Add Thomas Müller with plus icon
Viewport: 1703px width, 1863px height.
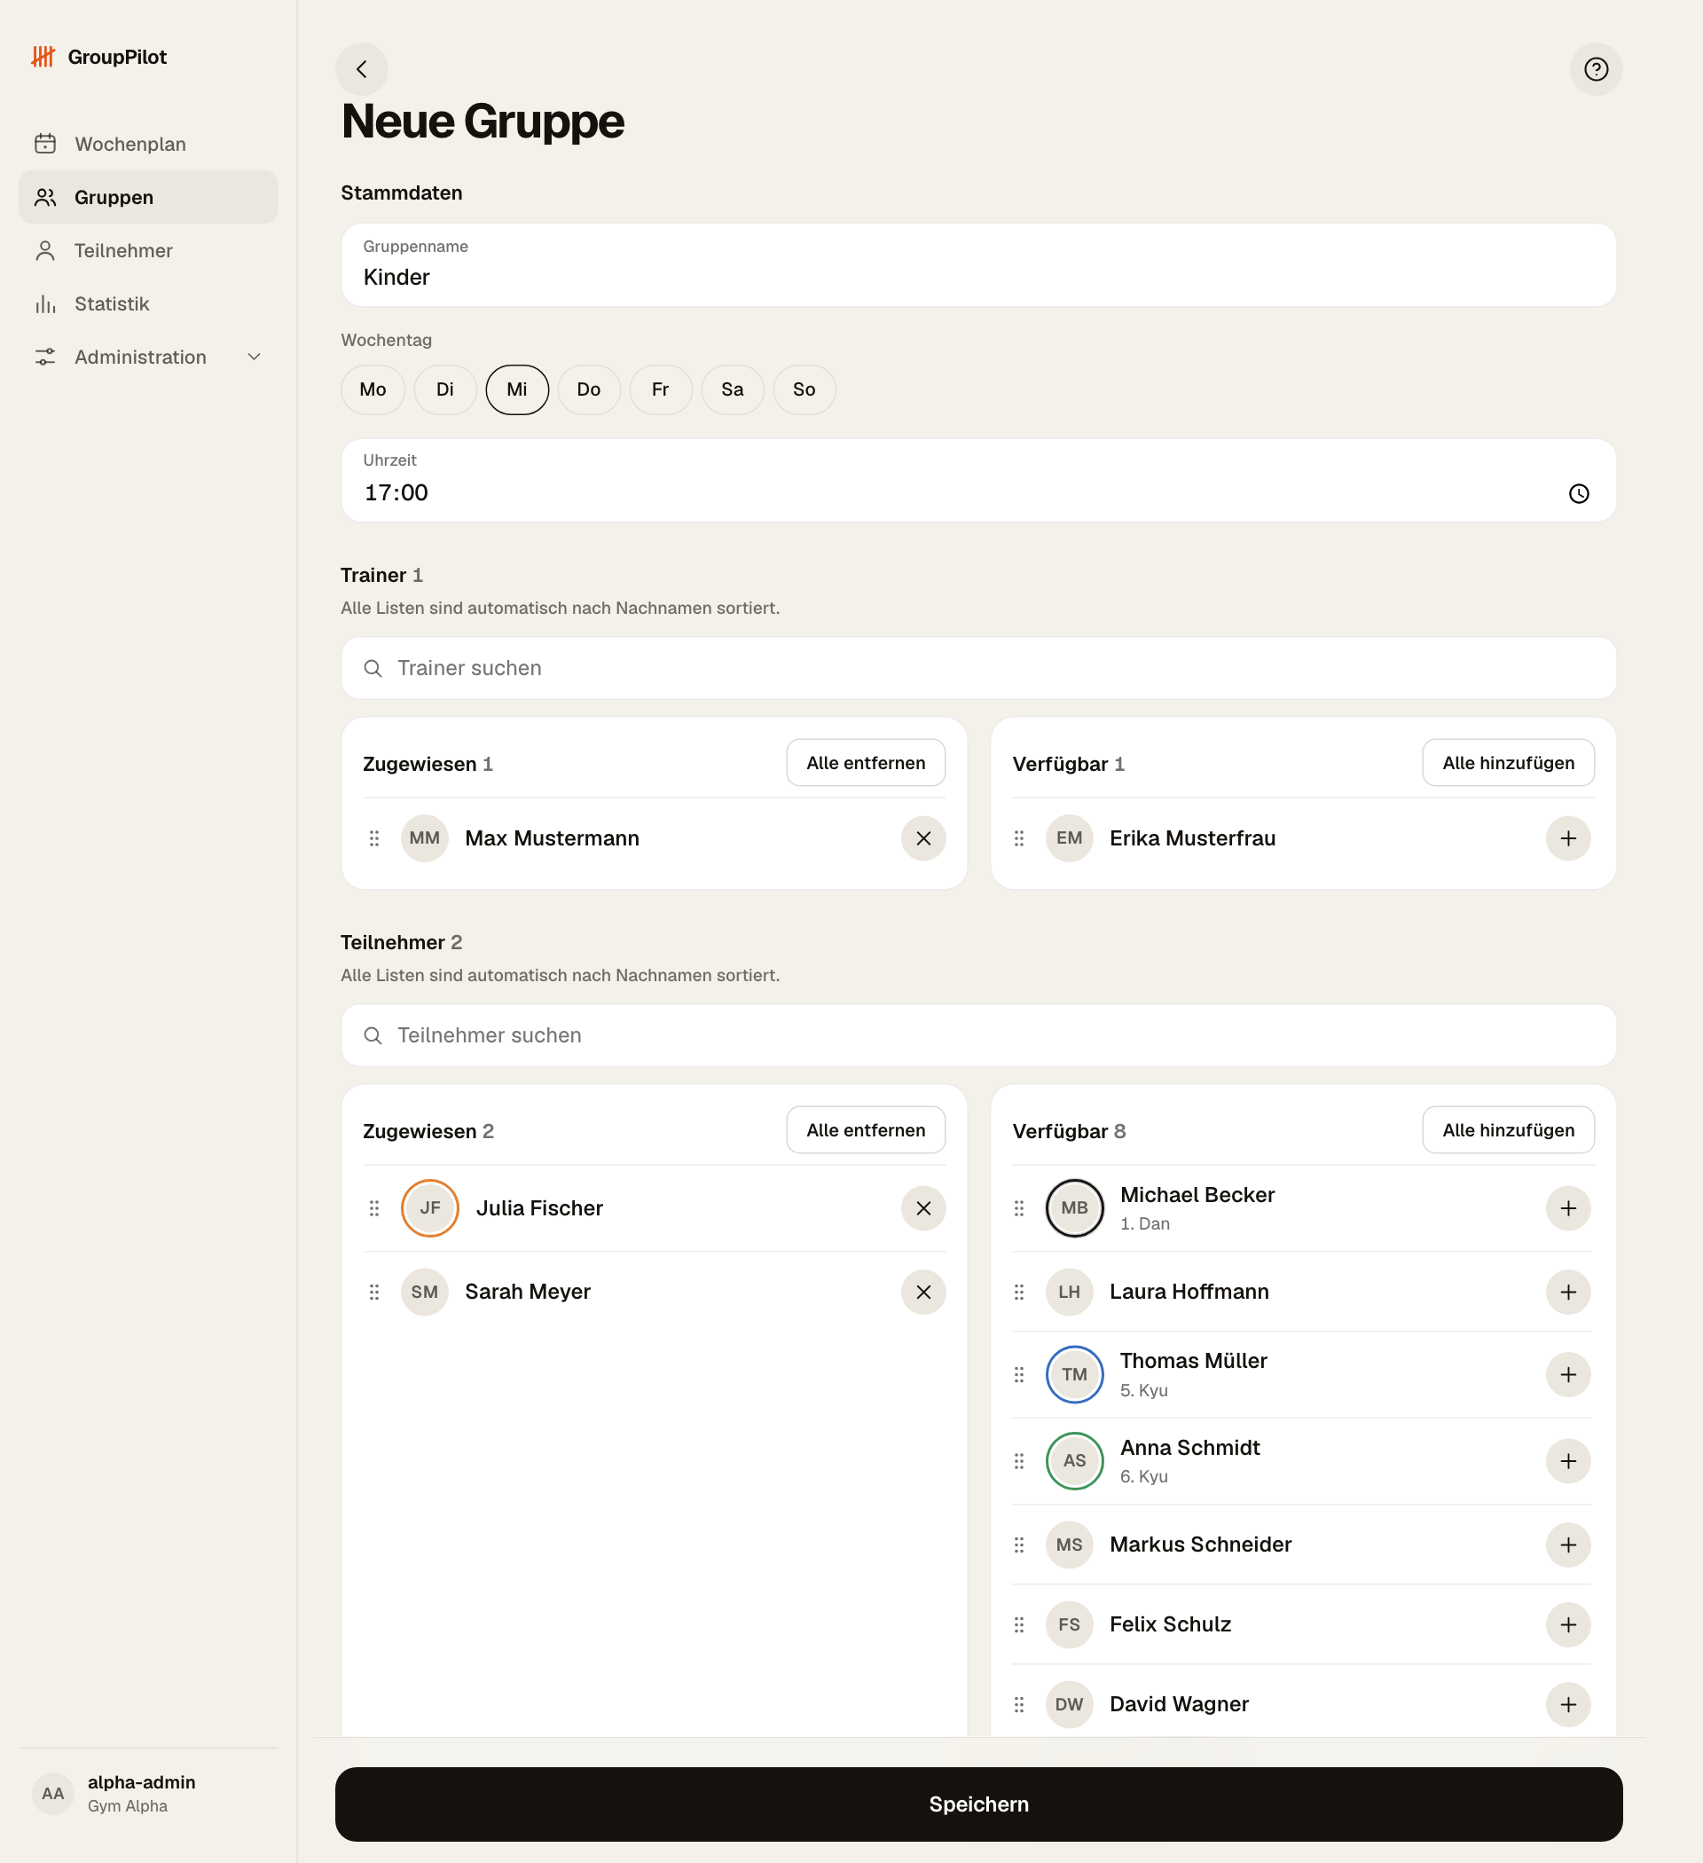[1568, 1374]
